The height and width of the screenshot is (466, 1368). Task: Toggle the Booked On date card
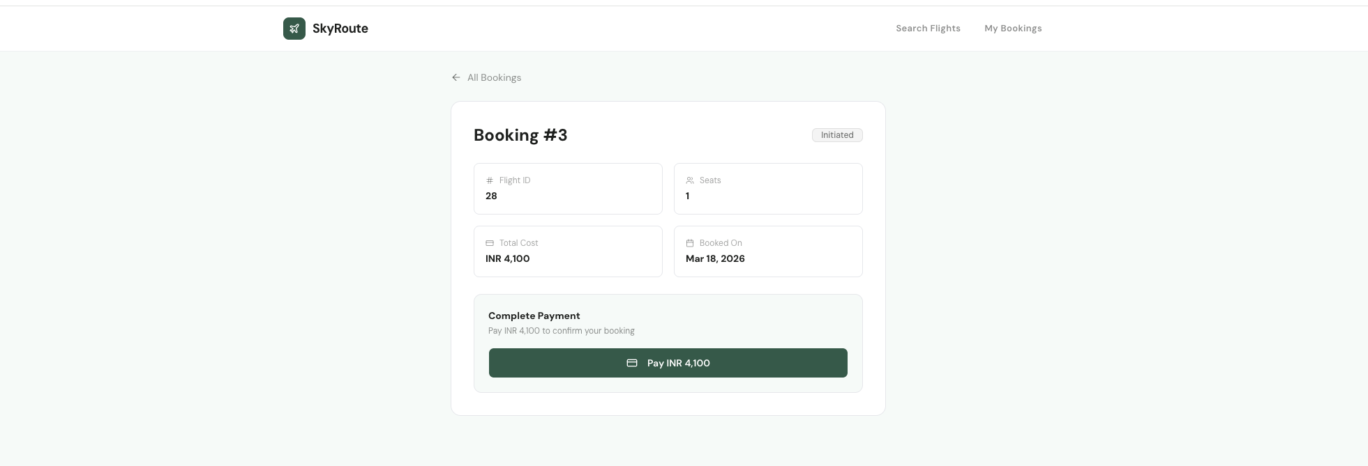click(x=768, y=251)
